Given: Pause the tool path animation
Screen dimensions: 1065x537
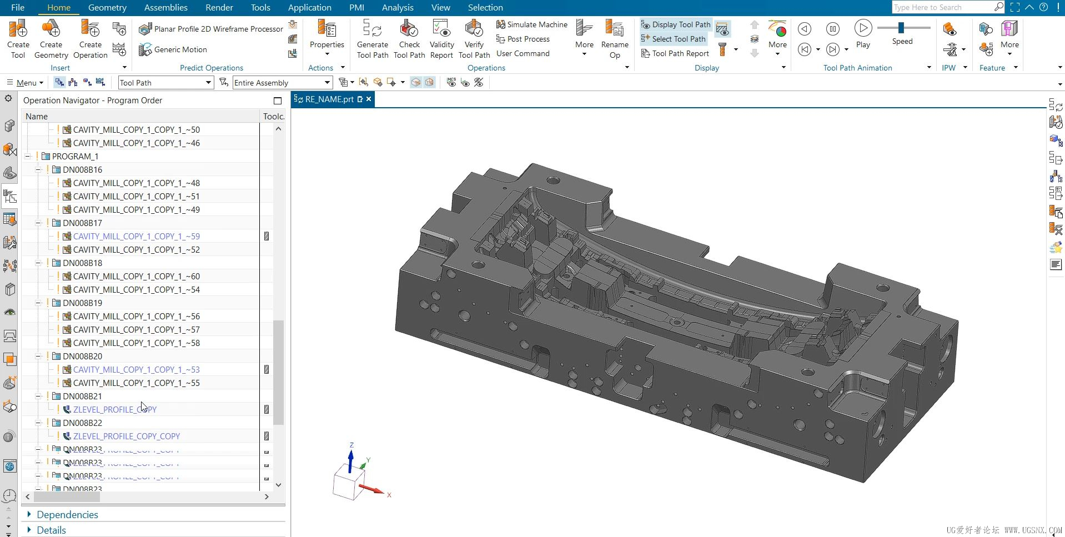Looking at the screenshot, I should point(832,29).
